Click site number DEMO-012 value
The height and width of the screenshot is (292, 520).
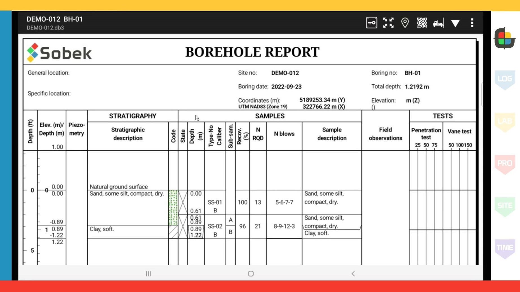pyautogui.click(x=285, y=73)
